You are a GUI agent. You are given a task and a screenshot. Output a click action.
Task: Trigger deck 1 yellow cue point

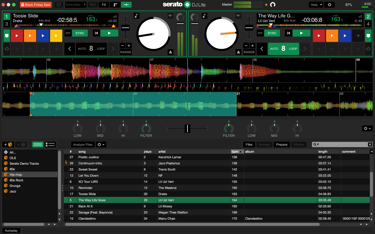point(56,36)
